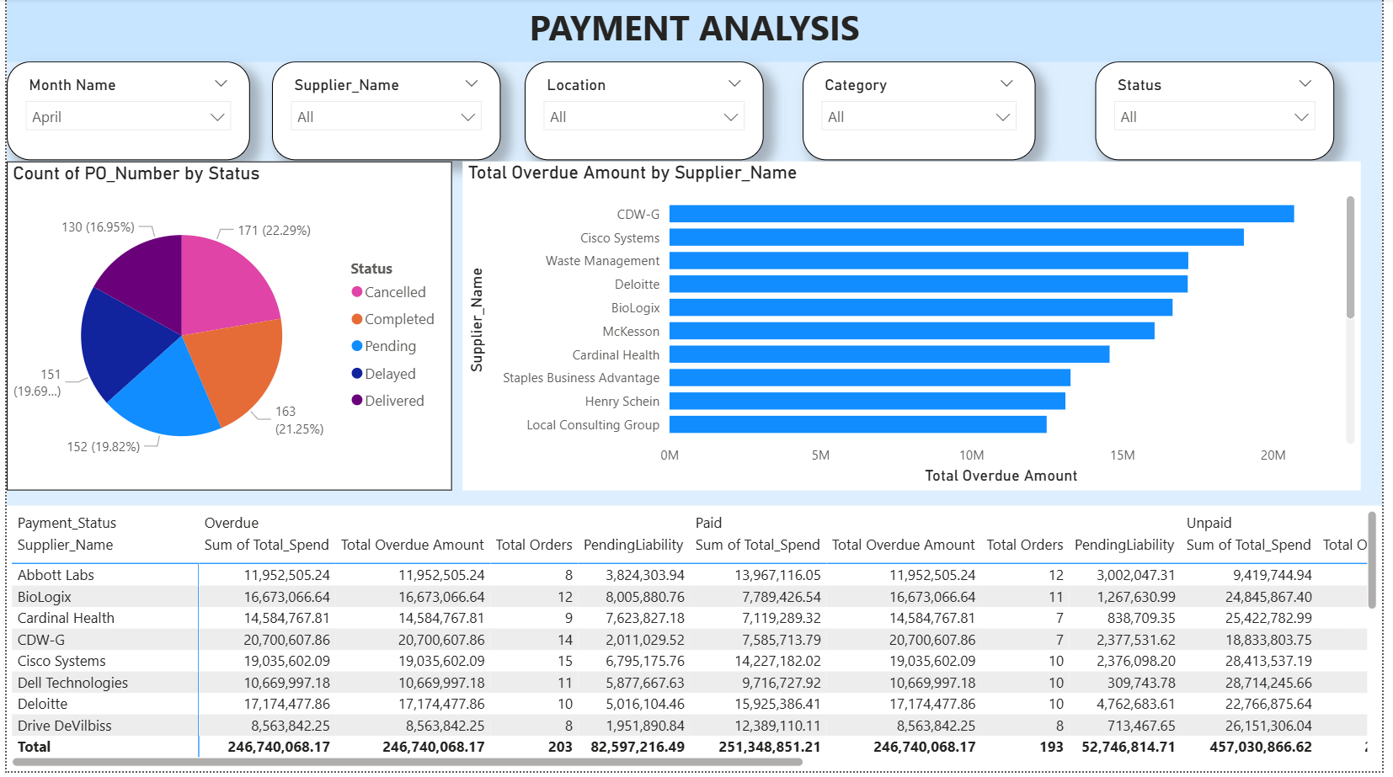Select the Henry Schein bar
Screen dimensions: 1393x777
click(x=867, y=401)
